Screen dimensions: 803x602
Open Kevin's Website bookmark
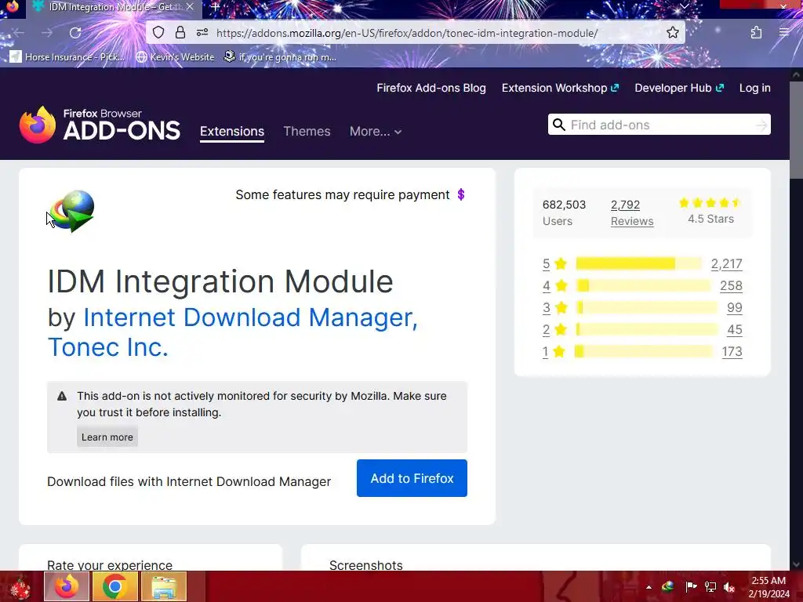[175, 56]
